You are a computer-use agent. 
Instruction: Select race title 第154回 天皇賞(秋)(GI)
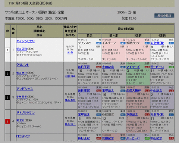tap(34, 3)
